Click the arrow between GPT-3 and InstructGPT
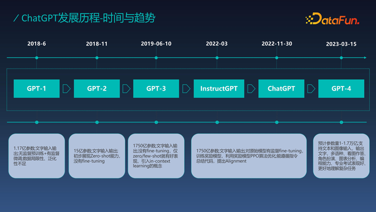Image resolution: width=376 pixels, height=212 pixels. [186, 89]
